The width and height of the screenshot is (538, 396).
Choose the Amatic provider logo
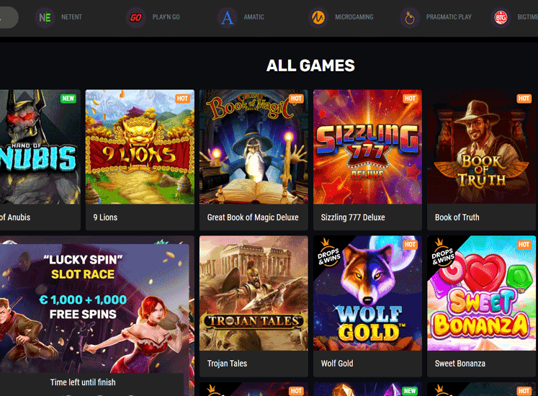(x=227, y=17)
